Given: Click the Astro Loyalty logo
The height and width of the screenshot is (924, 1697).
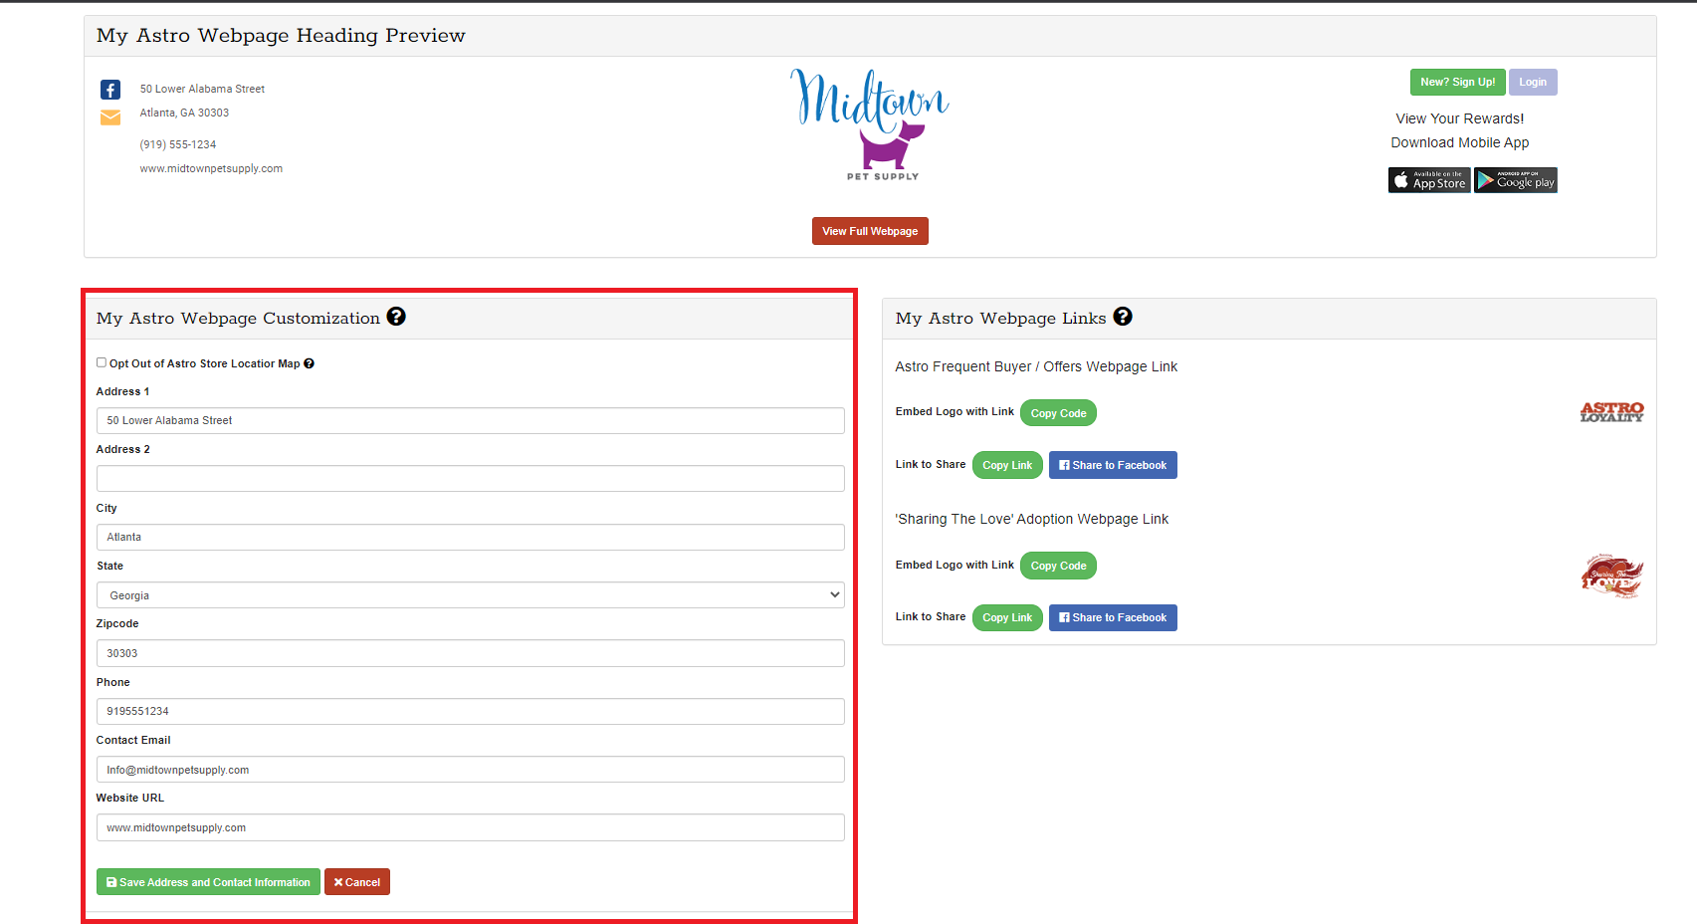Looking at the screenshot, I should click(x=1611, y=412).
